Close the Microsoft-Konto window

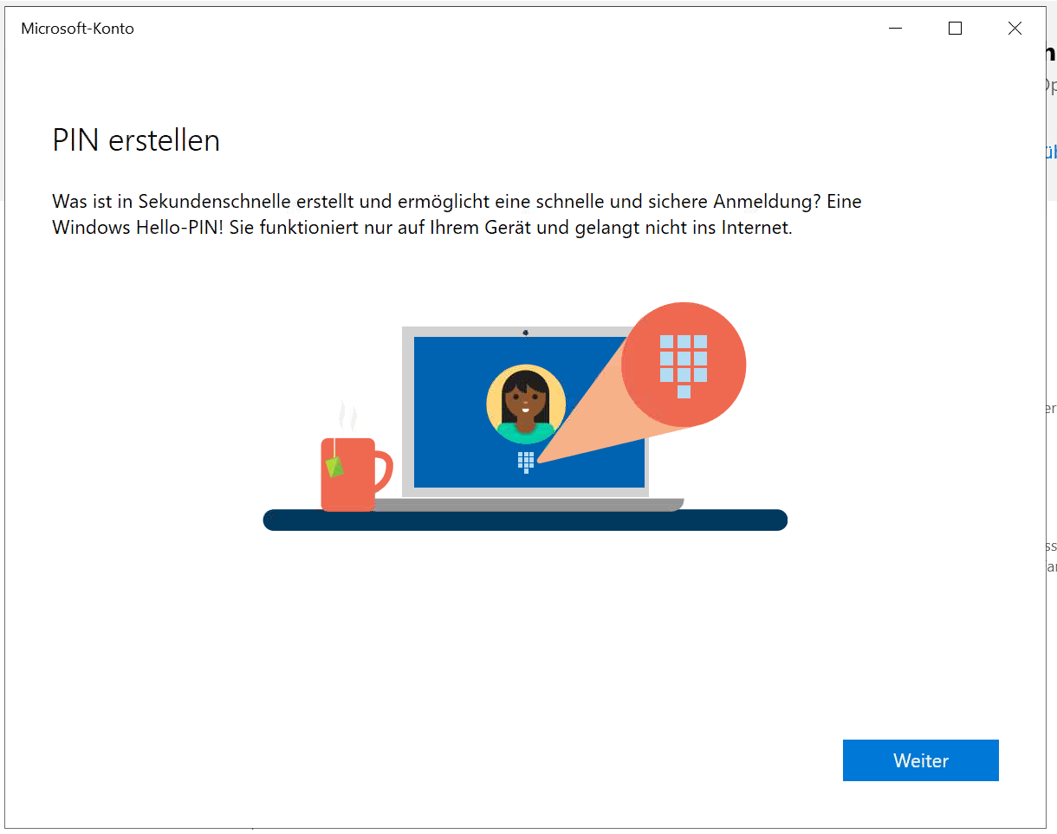(x=1015, y=29)
